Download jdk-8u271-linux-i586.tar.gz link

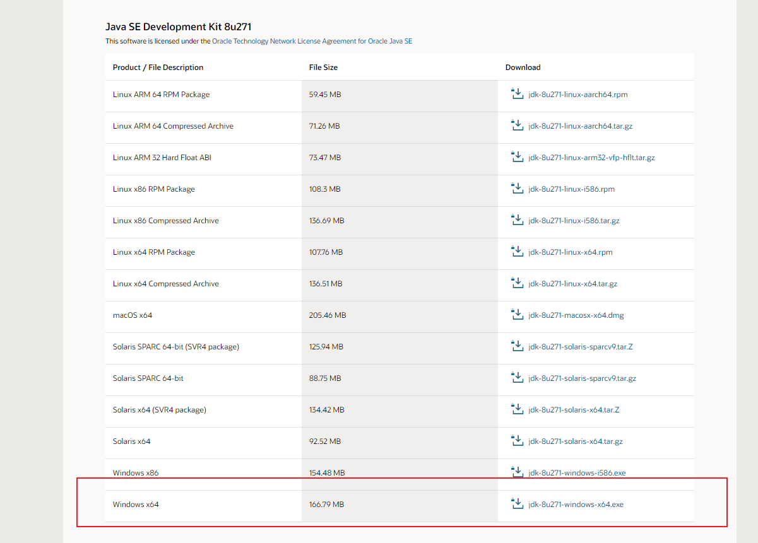pos(574,221)
